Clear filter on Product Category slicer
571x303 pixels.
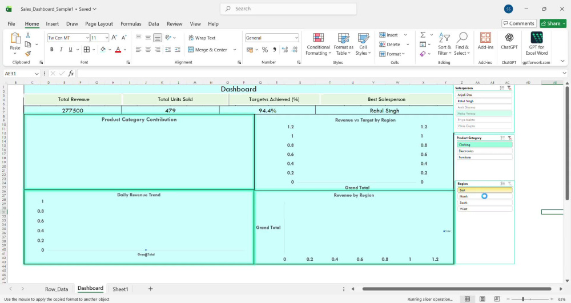coord(509,138)
